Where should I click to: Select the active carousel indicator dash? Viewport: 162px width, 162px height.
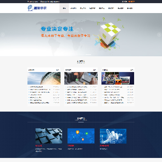pos(88,54)
